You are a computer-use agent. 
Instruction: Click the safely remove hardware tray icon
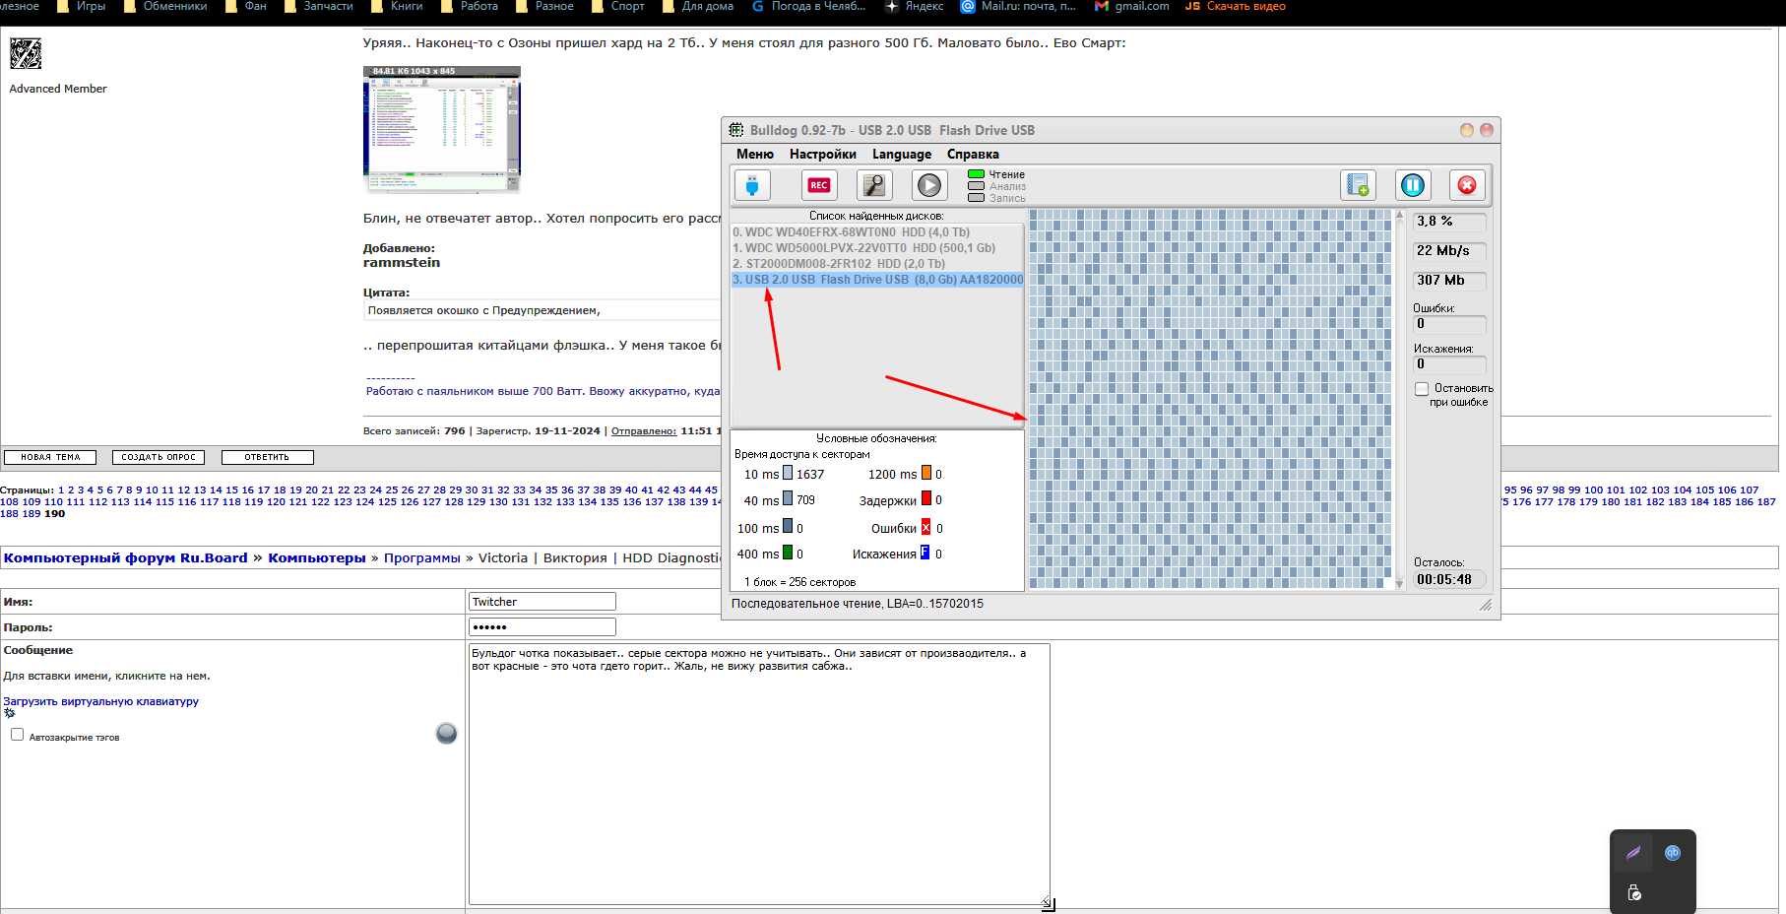(1634, 893)
